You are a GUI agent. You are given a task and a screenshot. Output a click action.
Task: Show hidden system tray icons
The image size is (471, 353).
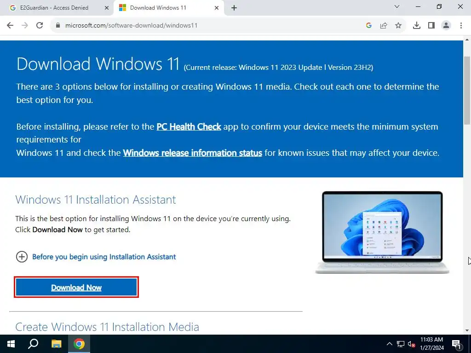(389, 344)
